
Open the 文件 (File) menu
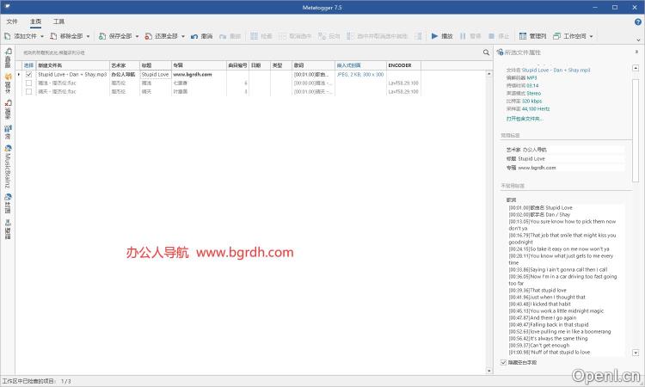(x=12, y=21)
